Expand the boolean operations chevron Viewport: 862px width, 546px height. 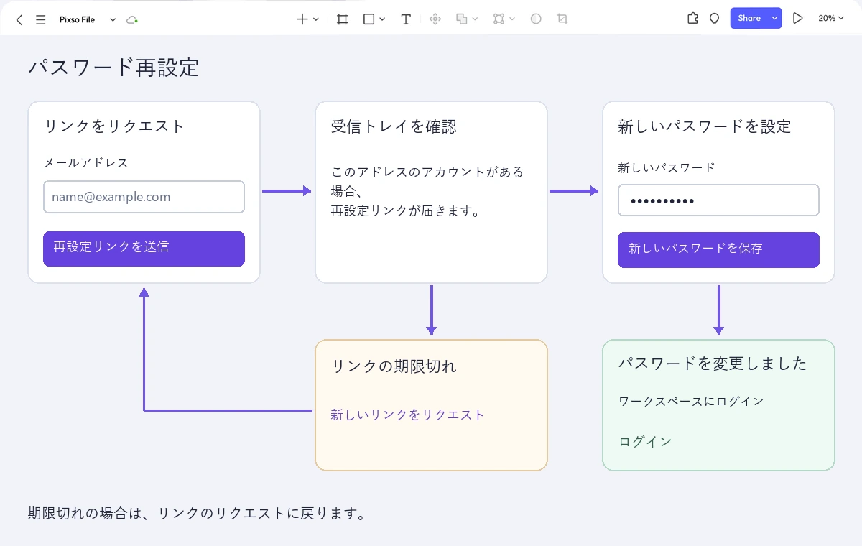[x=476, y=19]
